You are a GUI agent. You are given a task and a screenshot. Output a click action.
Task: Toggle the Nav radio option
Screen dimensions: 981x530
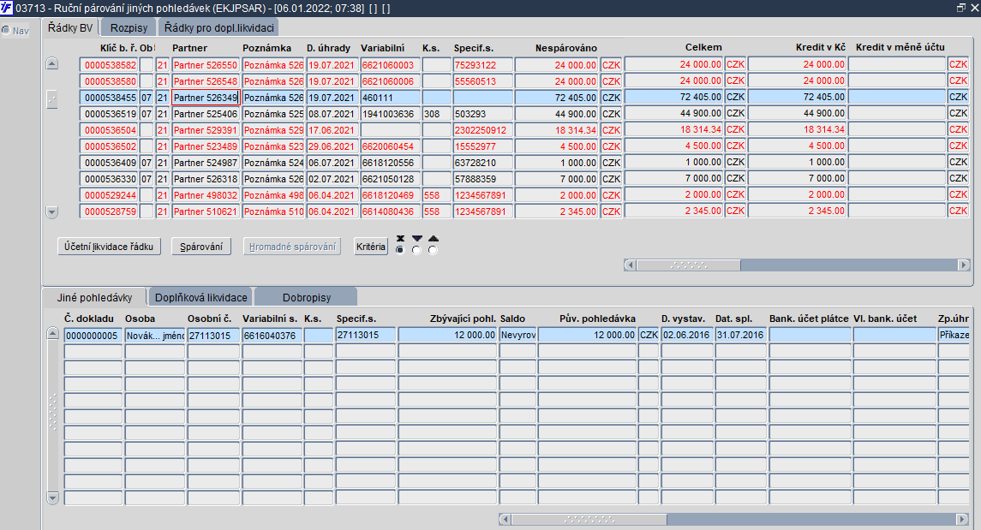pyautogui.click(x=6, y=30)
